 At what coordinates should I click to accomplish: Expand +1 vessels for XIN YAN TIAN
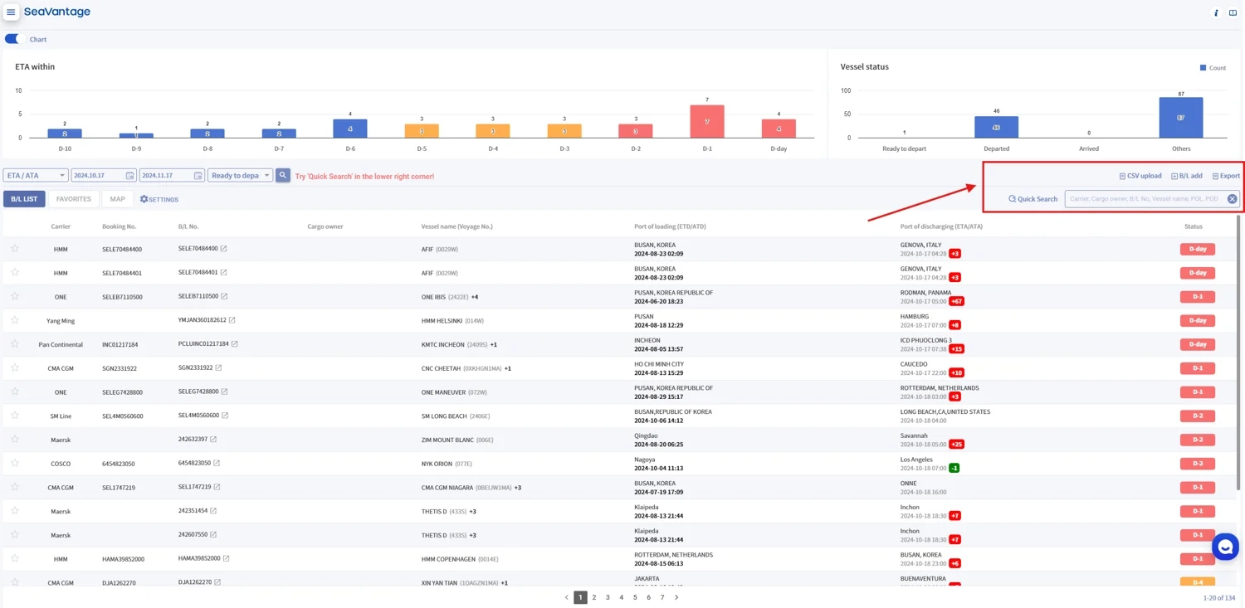[x=505, y=583]
